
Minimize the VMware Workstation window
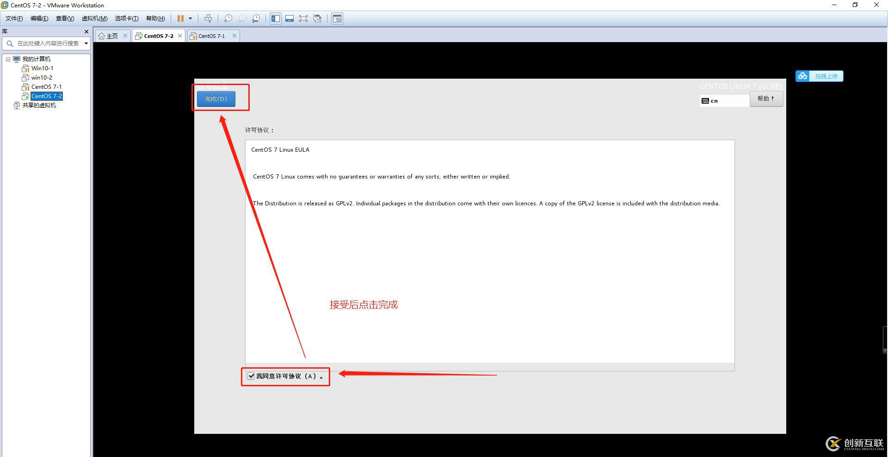pos(834,5)
